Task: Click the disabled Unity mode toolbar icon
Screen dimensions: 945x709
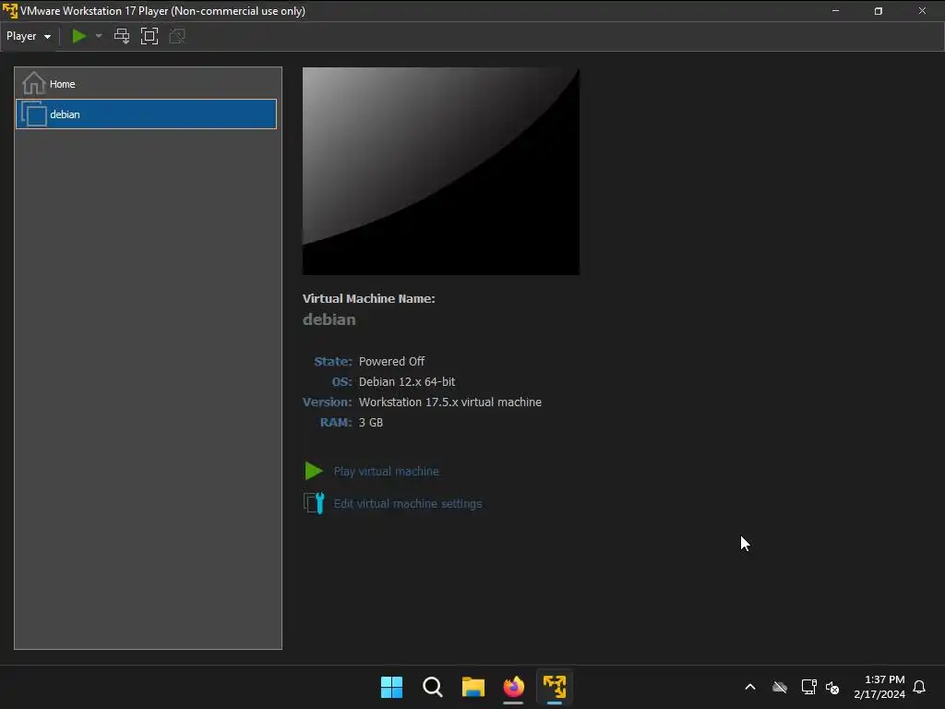Action: (177, 36)
